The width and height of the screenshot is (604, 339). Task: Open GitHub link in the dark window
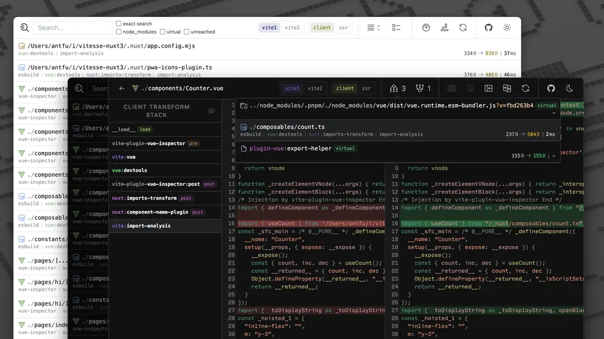coord(551,89)
